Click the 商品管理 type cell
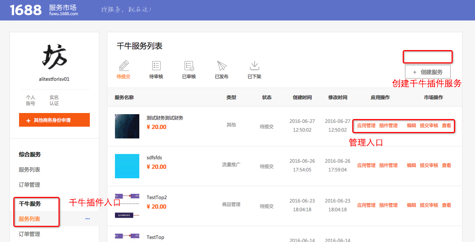 pyautogui.click(x=231, y=204)
